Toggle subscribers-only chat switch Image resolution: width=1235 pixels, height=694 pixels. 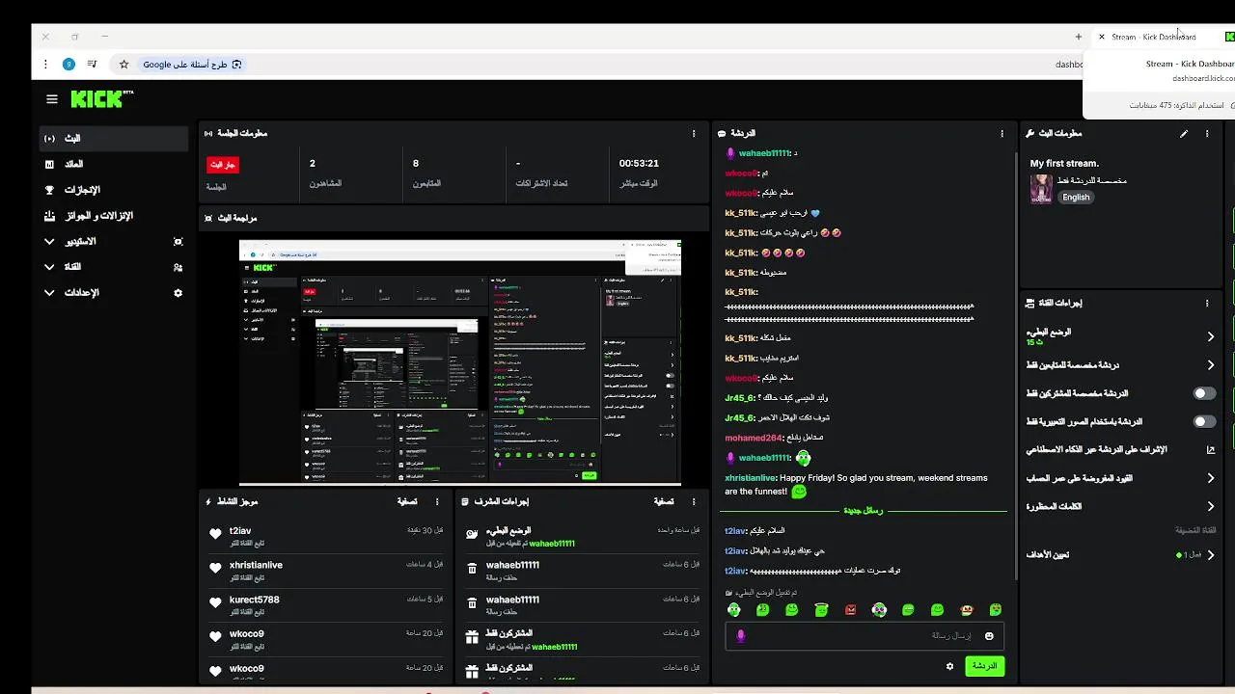click(x=1204, y=393)
